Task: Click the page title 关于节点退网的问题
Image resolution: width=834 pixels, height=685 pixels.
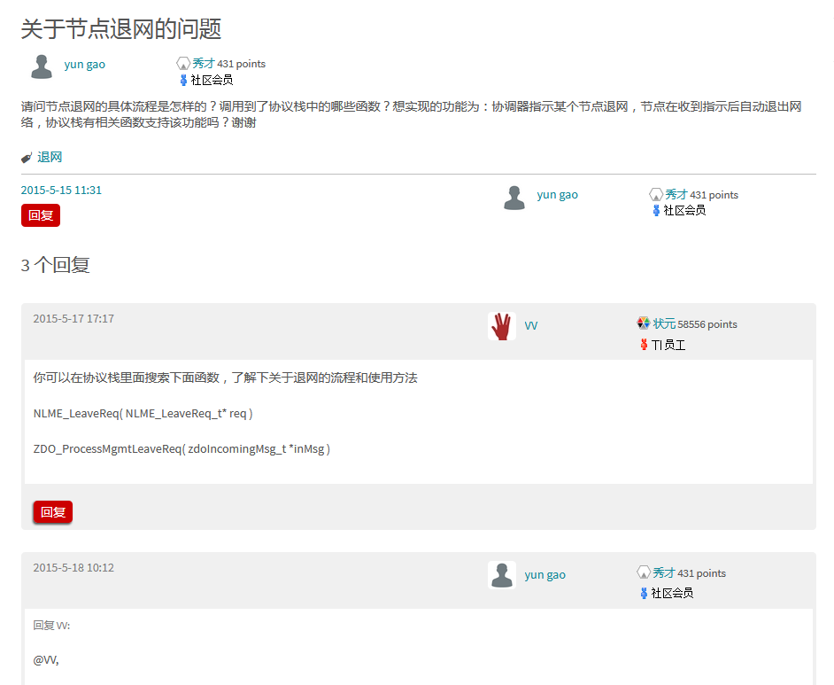Action: point(121,28)
